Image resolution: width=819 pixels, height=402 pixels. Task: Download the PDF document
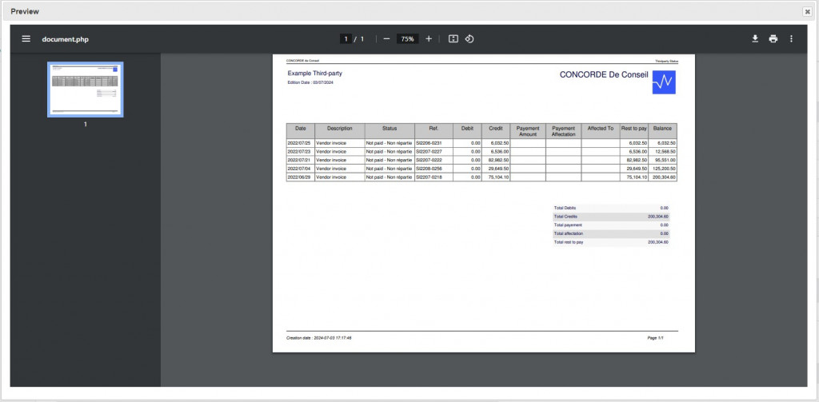click(x=755, y=38)
